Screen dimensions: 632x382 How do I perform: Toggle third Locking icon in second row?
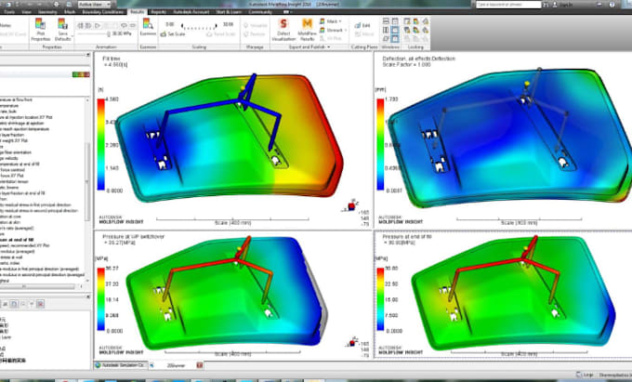click(x=426, y=31)
